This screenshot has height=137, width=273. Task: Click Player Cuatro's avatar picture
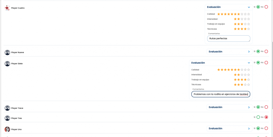(x=7, y=8)
